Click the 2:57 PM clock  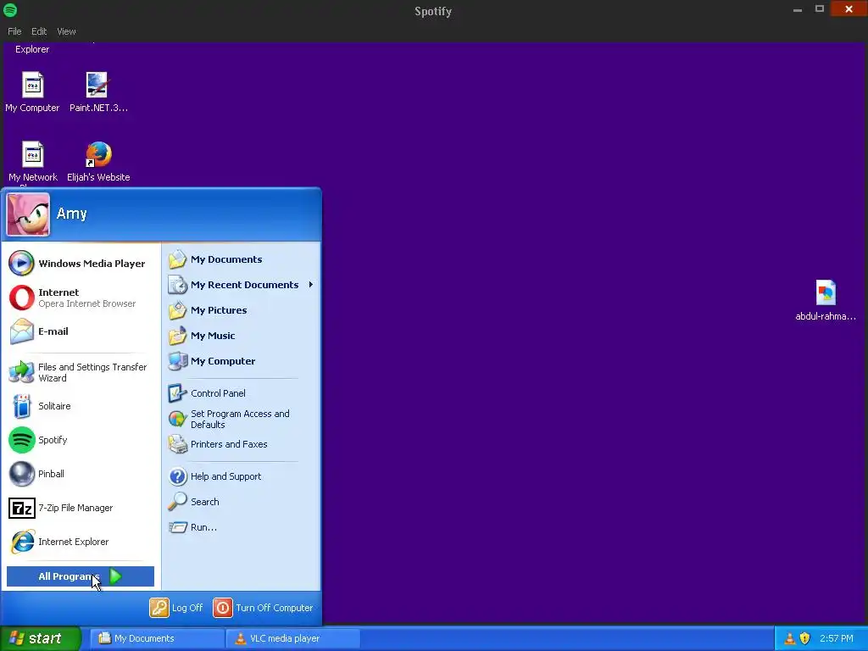pos(837,639)
